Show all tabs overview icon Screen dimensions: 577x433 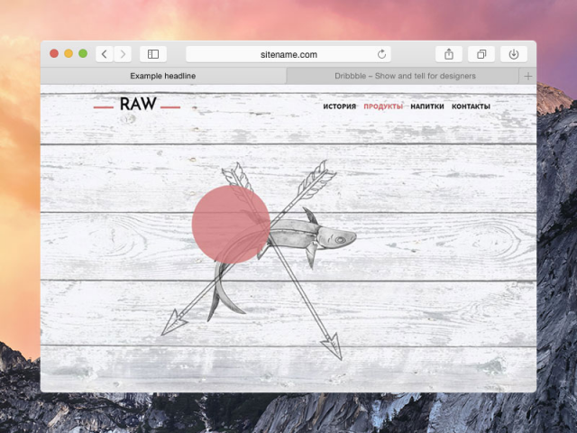[481, 54]
